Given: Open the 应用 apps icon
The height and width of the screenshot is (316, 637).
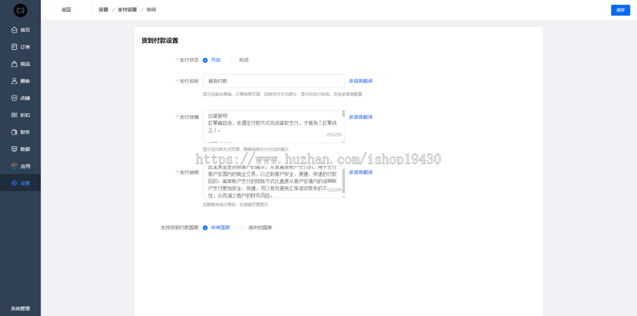Looking at the screenshot, I should coord(14,166).
